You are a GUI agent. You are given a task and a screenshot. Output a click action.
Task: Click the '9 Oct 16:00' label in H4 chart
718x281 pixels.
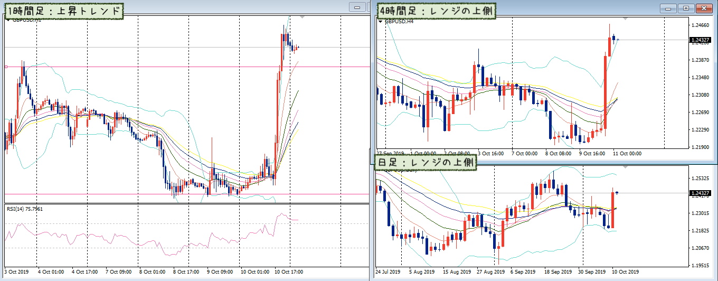click(592, 154)
